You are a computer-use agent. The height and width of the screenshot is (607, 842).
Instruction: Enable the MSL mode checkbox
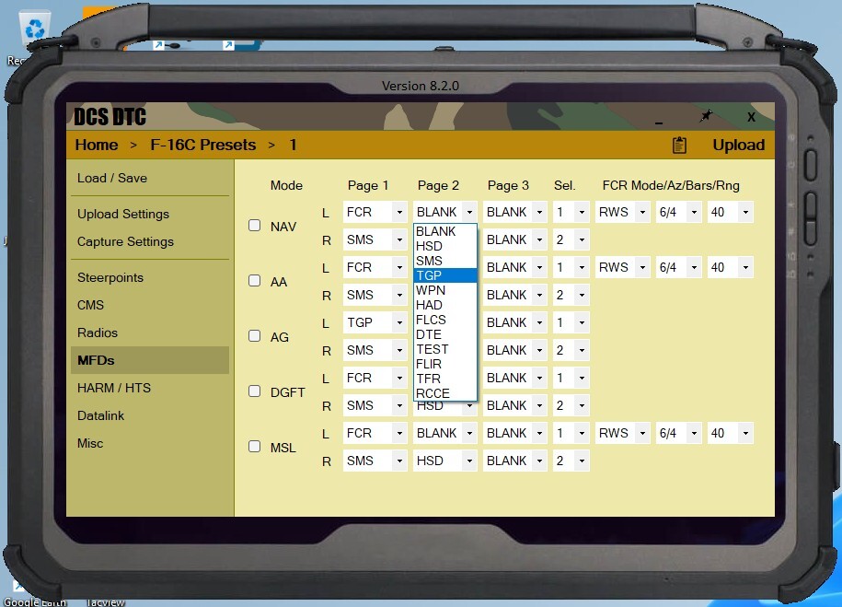(x=255, y=446)
